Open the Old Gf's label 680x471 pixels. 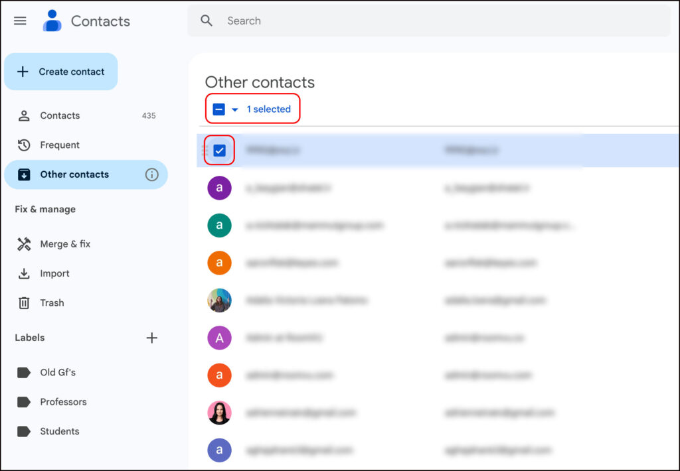pos(57,372)
